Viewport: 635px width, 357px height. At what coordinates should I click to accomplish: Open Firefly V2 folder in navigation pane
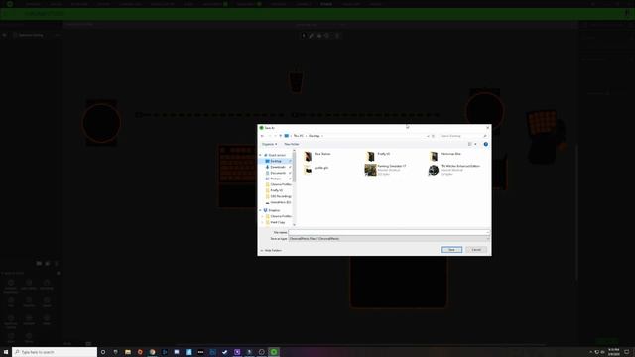(x=276, y=190)
